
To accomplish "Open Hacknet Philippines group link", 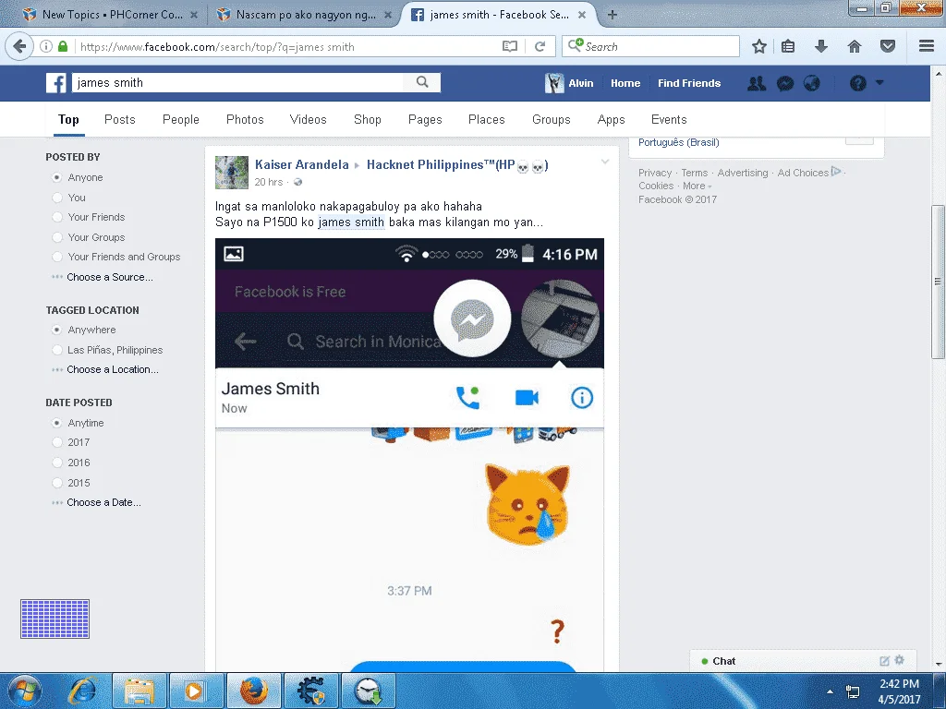I will point(456,164).
